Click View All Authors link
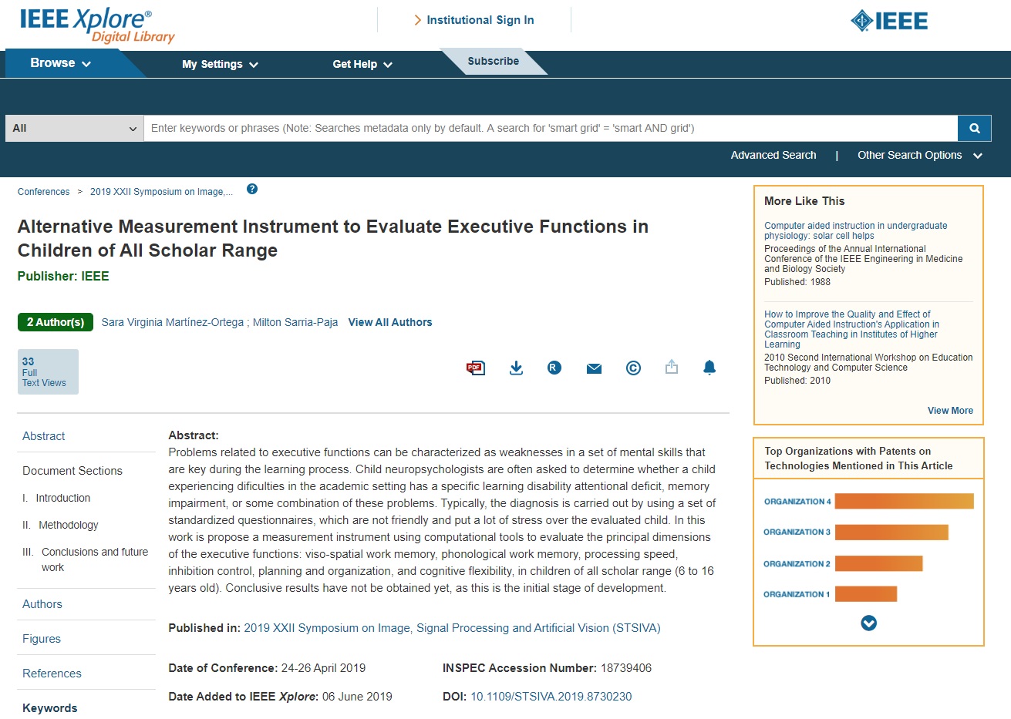This screenshot has height=719, width=1011. pyautogui.click(x=390, y=323)
